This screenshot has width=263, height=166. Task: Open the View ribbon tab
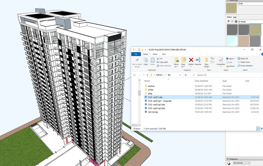point(164,54)
